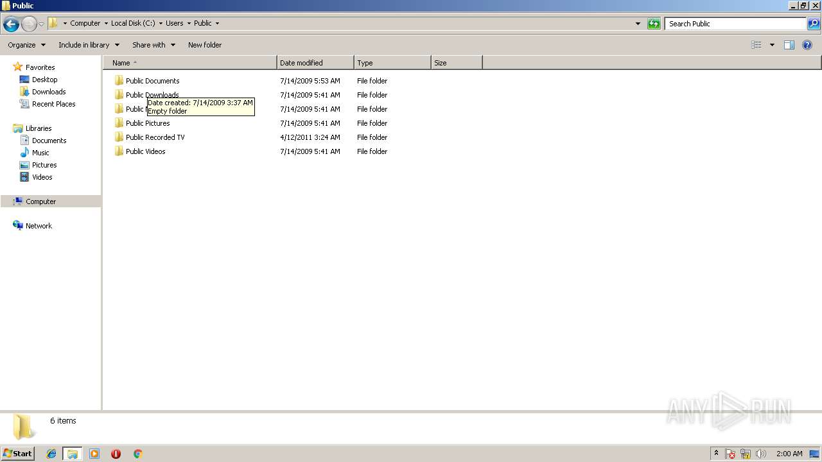Open Help with the question mark icon
Image resolution: width=822 pixels, height=462 pixels.
[x=807, y=45]
